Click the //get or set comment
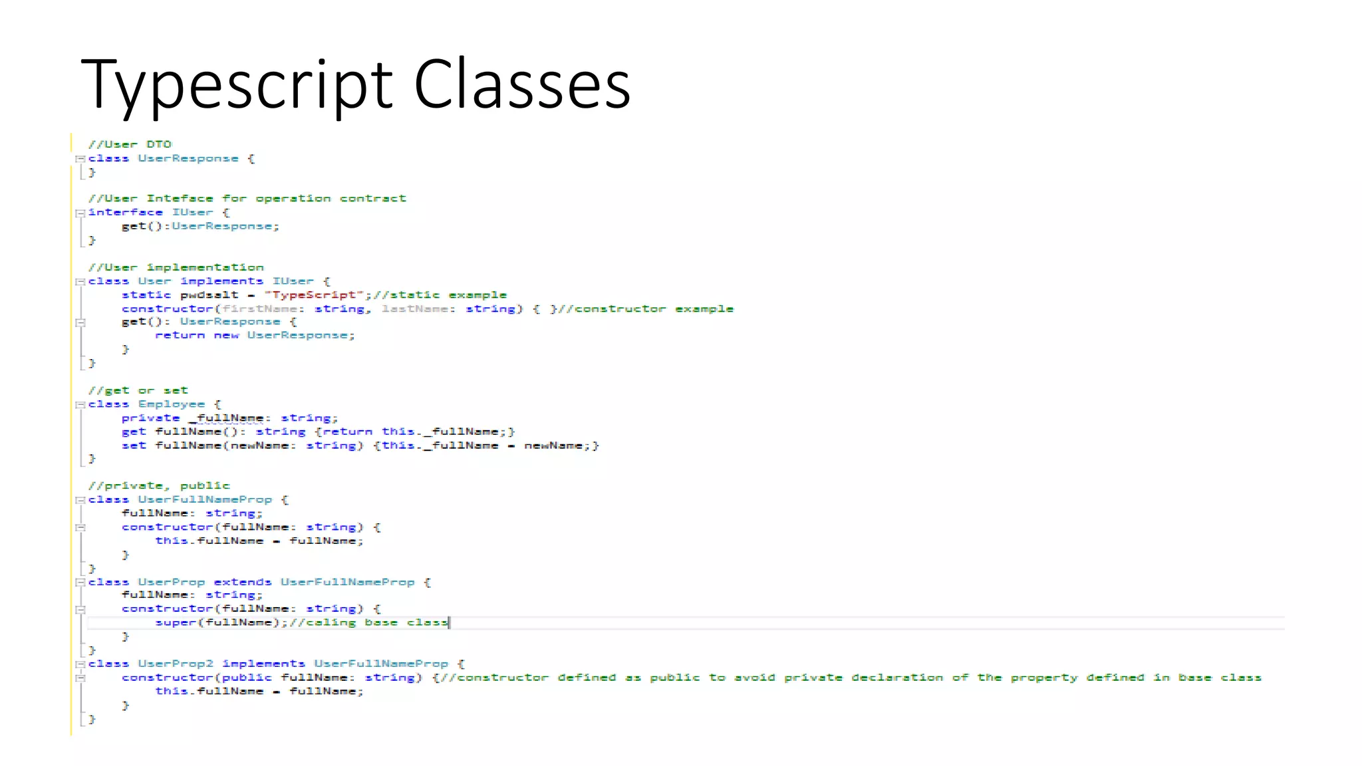1362x766 pixels. [138, 390]
